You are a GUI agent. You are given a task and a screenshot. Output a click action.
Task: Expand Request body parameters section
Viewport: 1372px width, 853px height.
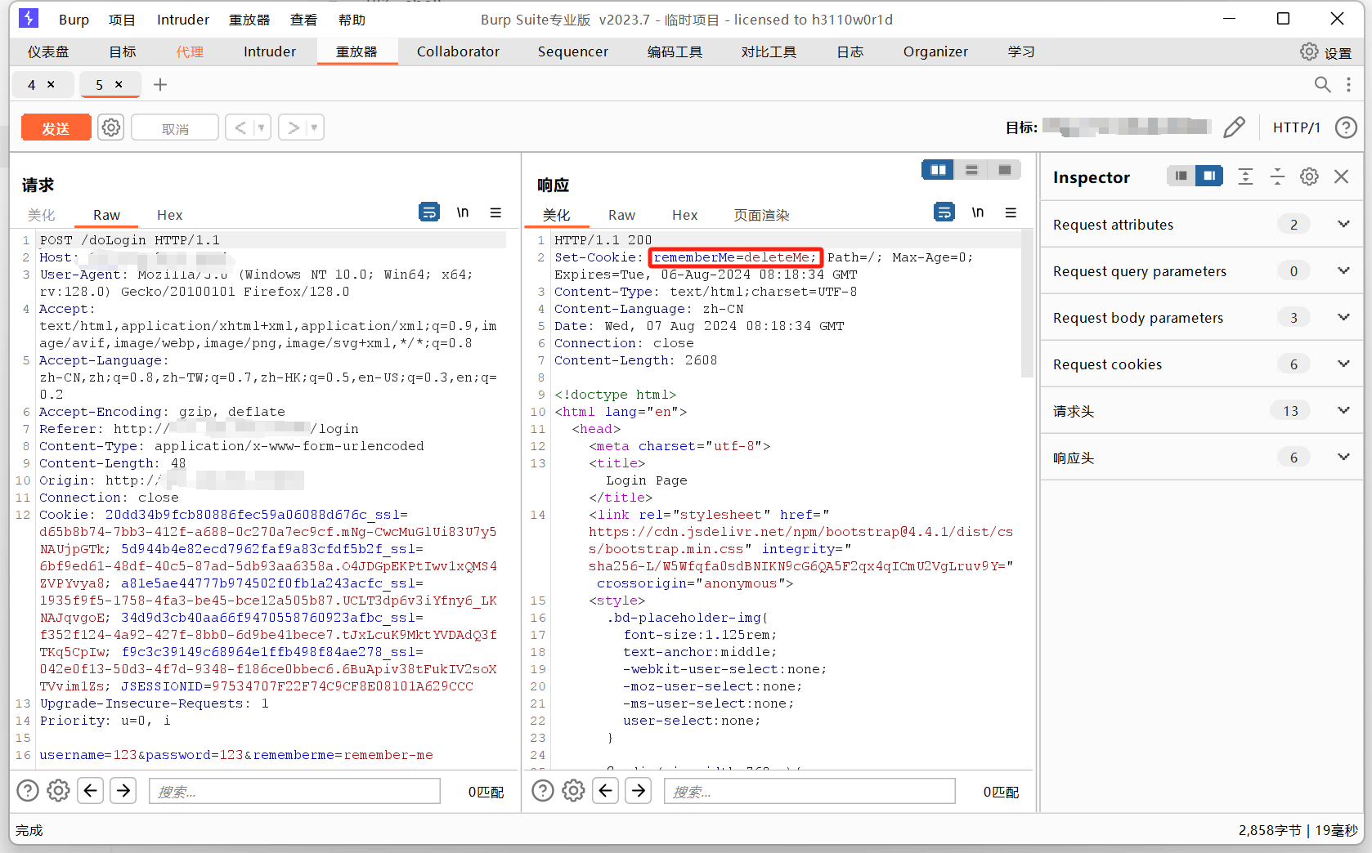[x=1201, y=318]
